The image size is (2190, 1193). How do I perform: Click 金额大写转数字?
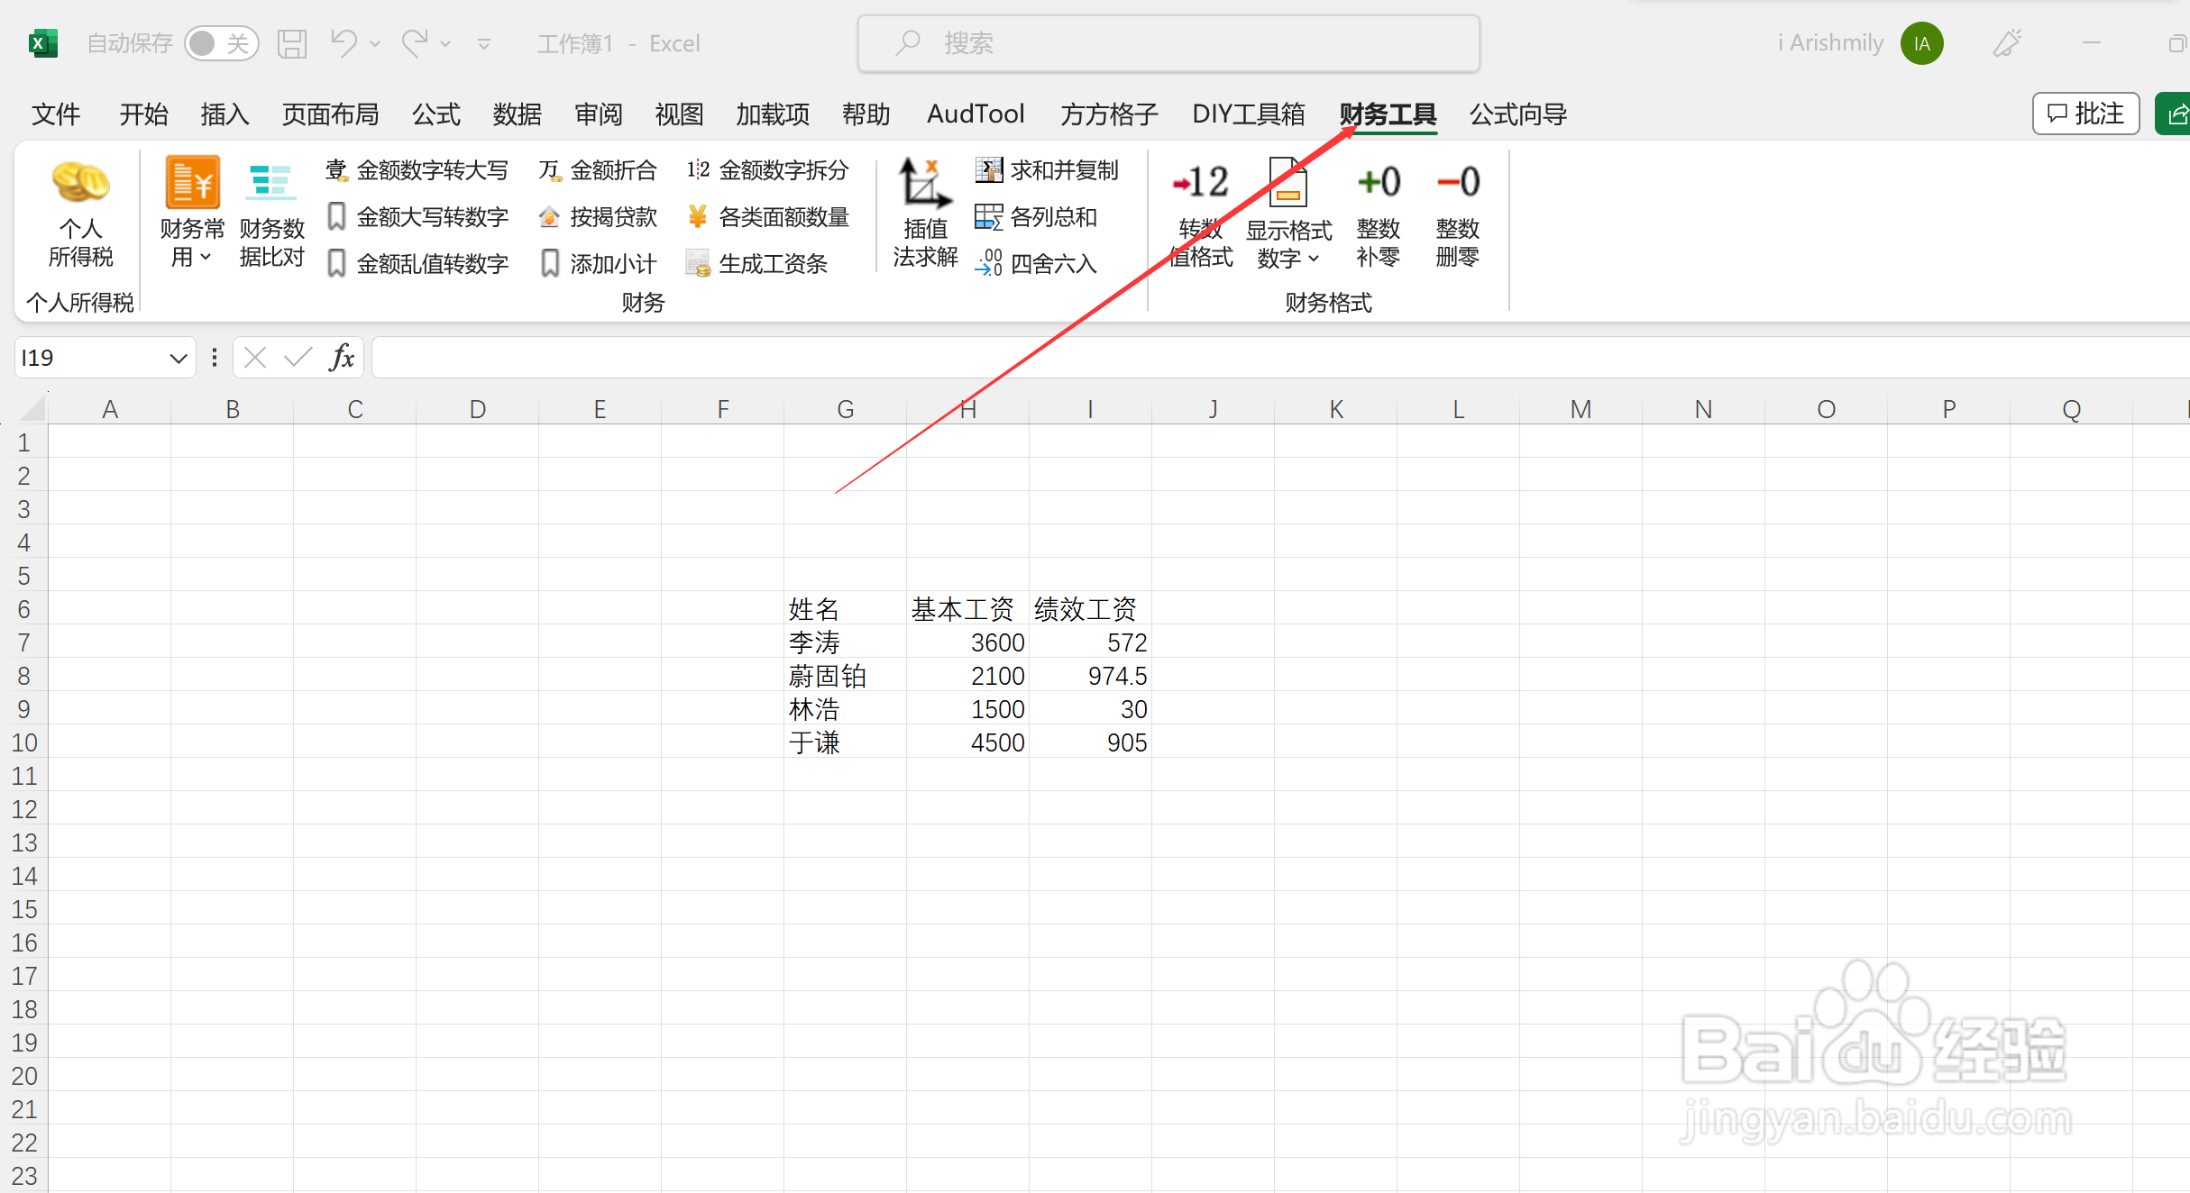tap(417, 217)
